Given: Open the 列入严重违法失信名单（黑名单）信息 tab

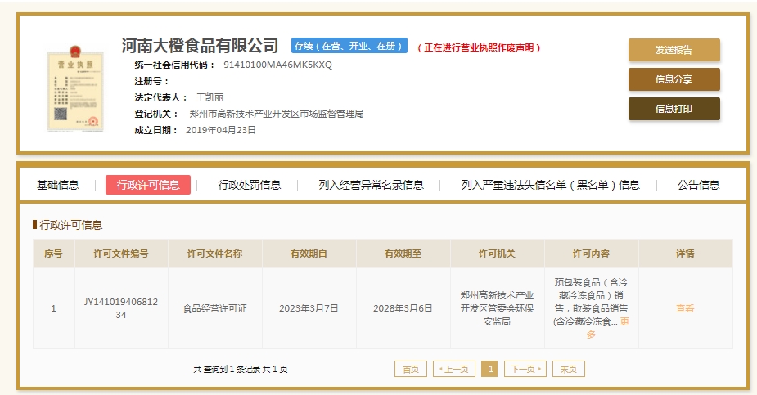Looking at the screenshot, I should coord(551,185).
